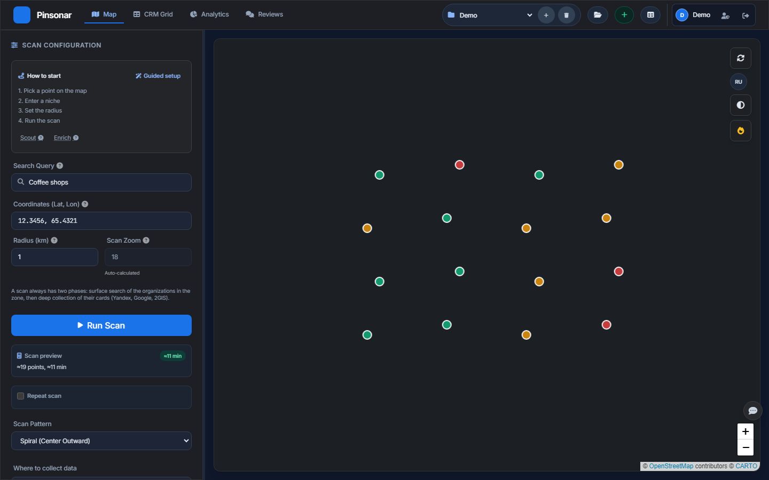This screenshot has height=480, width=769.
Task: Zoom in on the map
Action: click(x=746, y=431)
